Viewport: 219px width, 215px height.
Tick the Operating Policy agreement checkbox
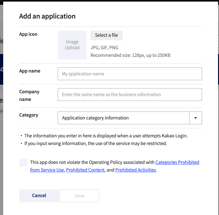(x=23, y=163)
